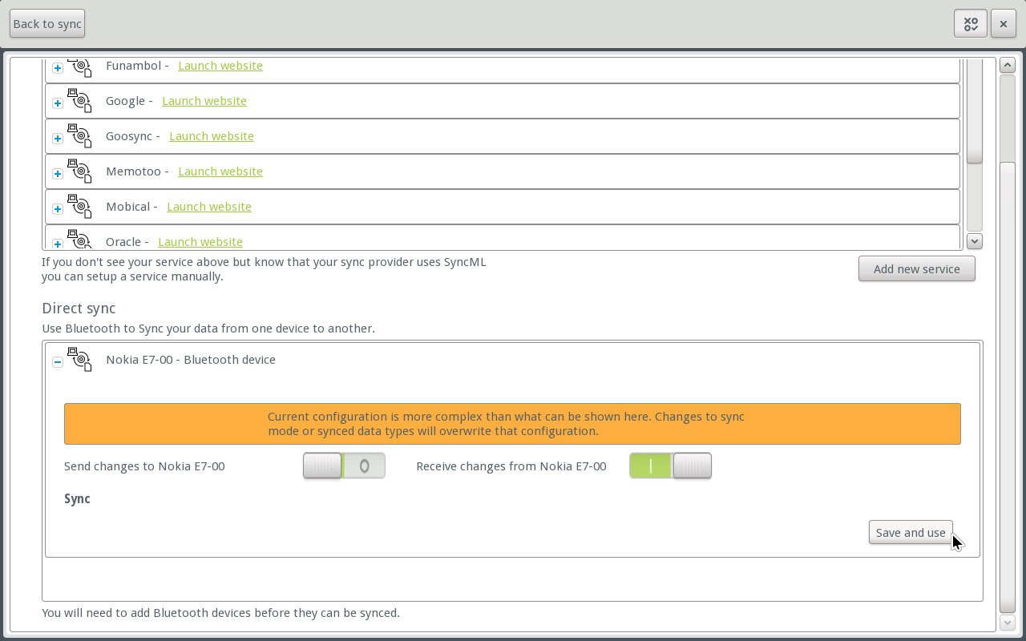This screenshot has width=1026, height=641.
Task: Close the sync settings window
Action: 1004,24
